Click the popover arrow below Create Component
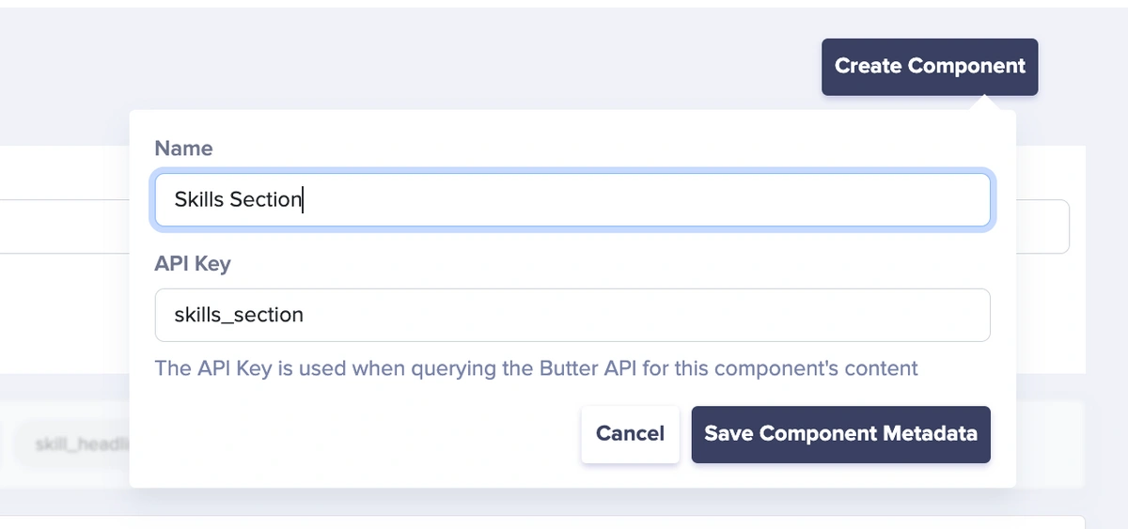The image size is (1128, 529). [984, 102]
